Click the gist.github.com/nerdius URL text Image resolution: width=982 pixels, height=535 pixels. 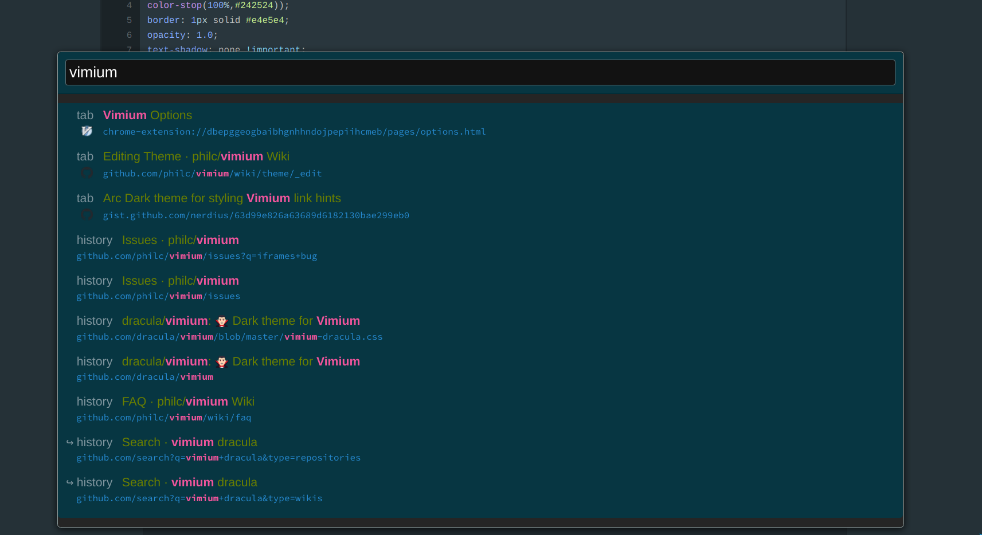pos(256,215)
